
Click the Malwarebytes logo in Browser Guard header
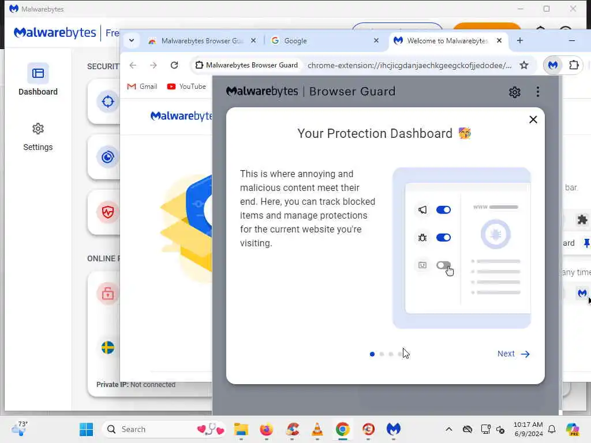(262, 92)
